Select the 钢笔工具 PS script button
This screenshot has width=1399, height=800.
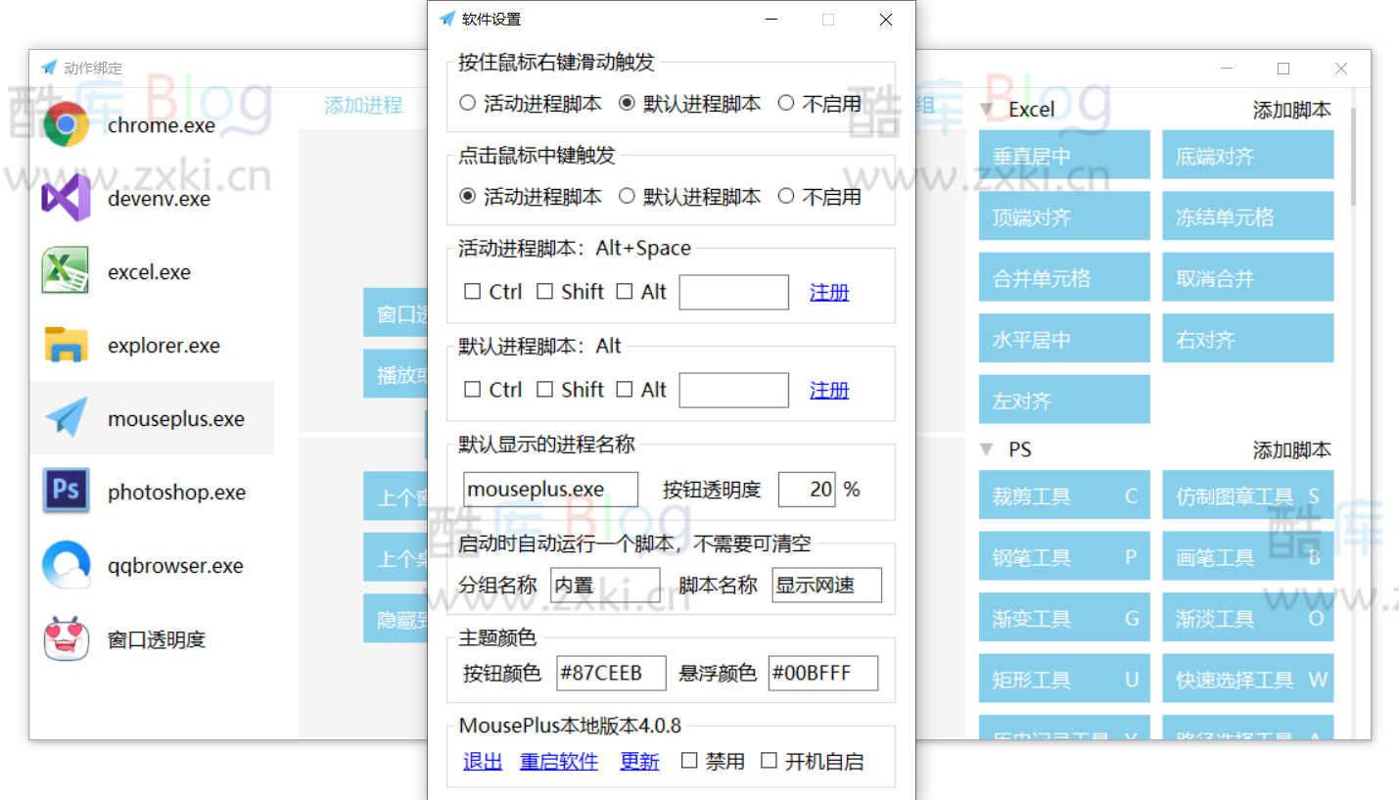1063,556
